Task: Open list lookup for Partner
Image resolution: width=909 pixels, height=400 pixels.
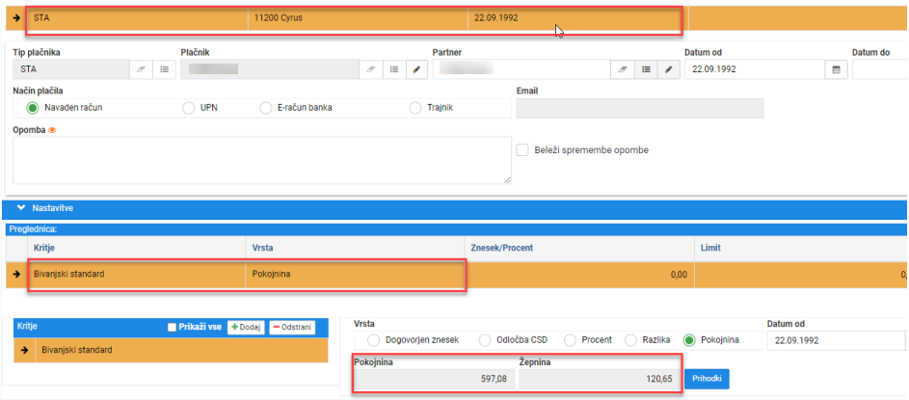Action: pyautogui.click(x=645, y=69)
